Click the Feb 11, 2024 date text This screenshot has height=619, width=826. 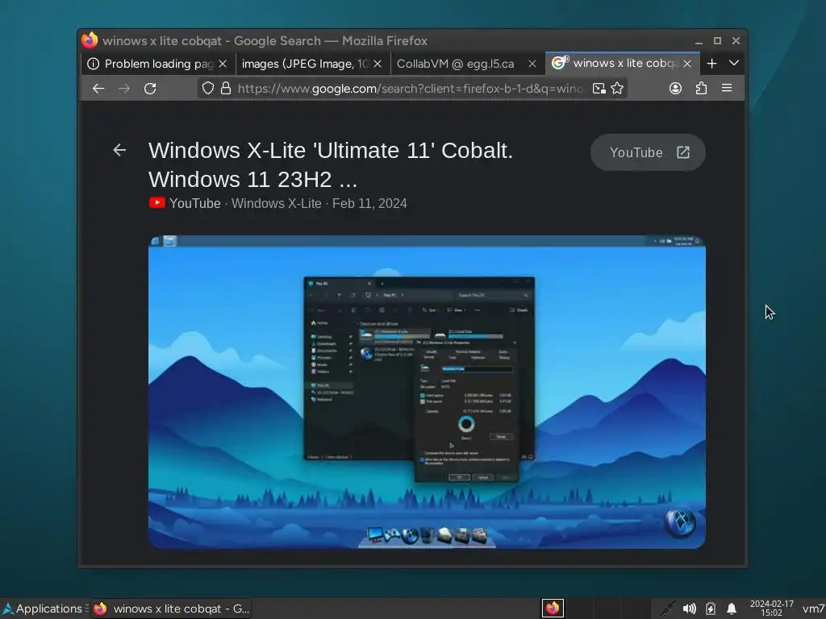(369, 203)
